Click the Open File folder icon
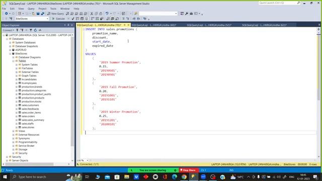 coord(33,14)
